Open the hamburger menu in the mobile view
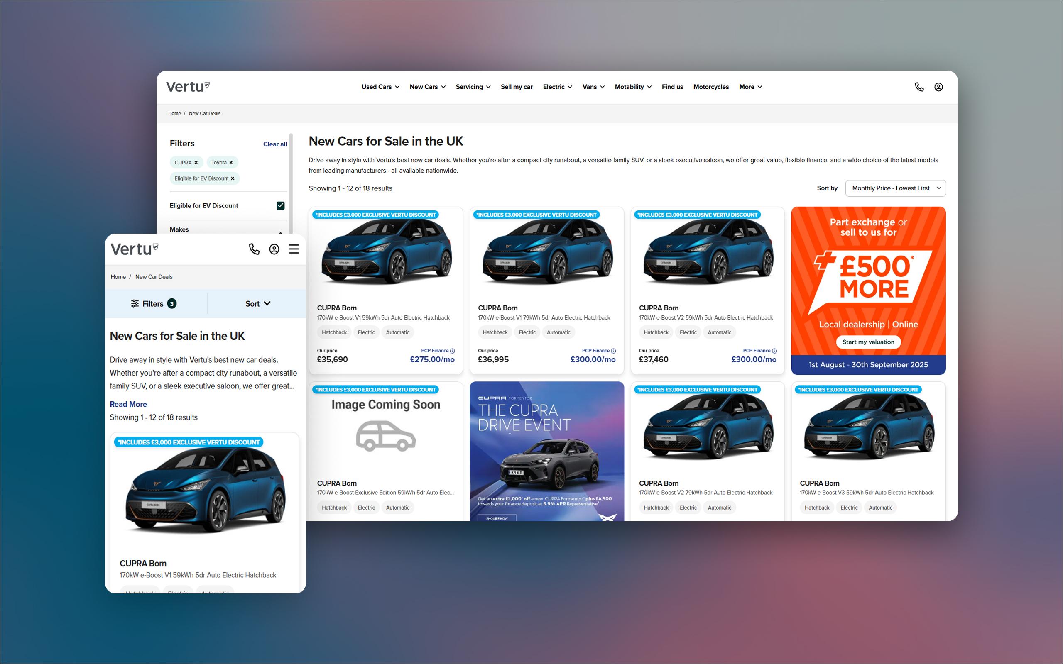 click(x=294, y=249)
